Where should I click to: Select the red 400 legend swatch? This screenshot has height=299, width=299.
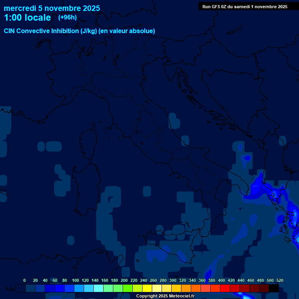[x=225, y=288]
